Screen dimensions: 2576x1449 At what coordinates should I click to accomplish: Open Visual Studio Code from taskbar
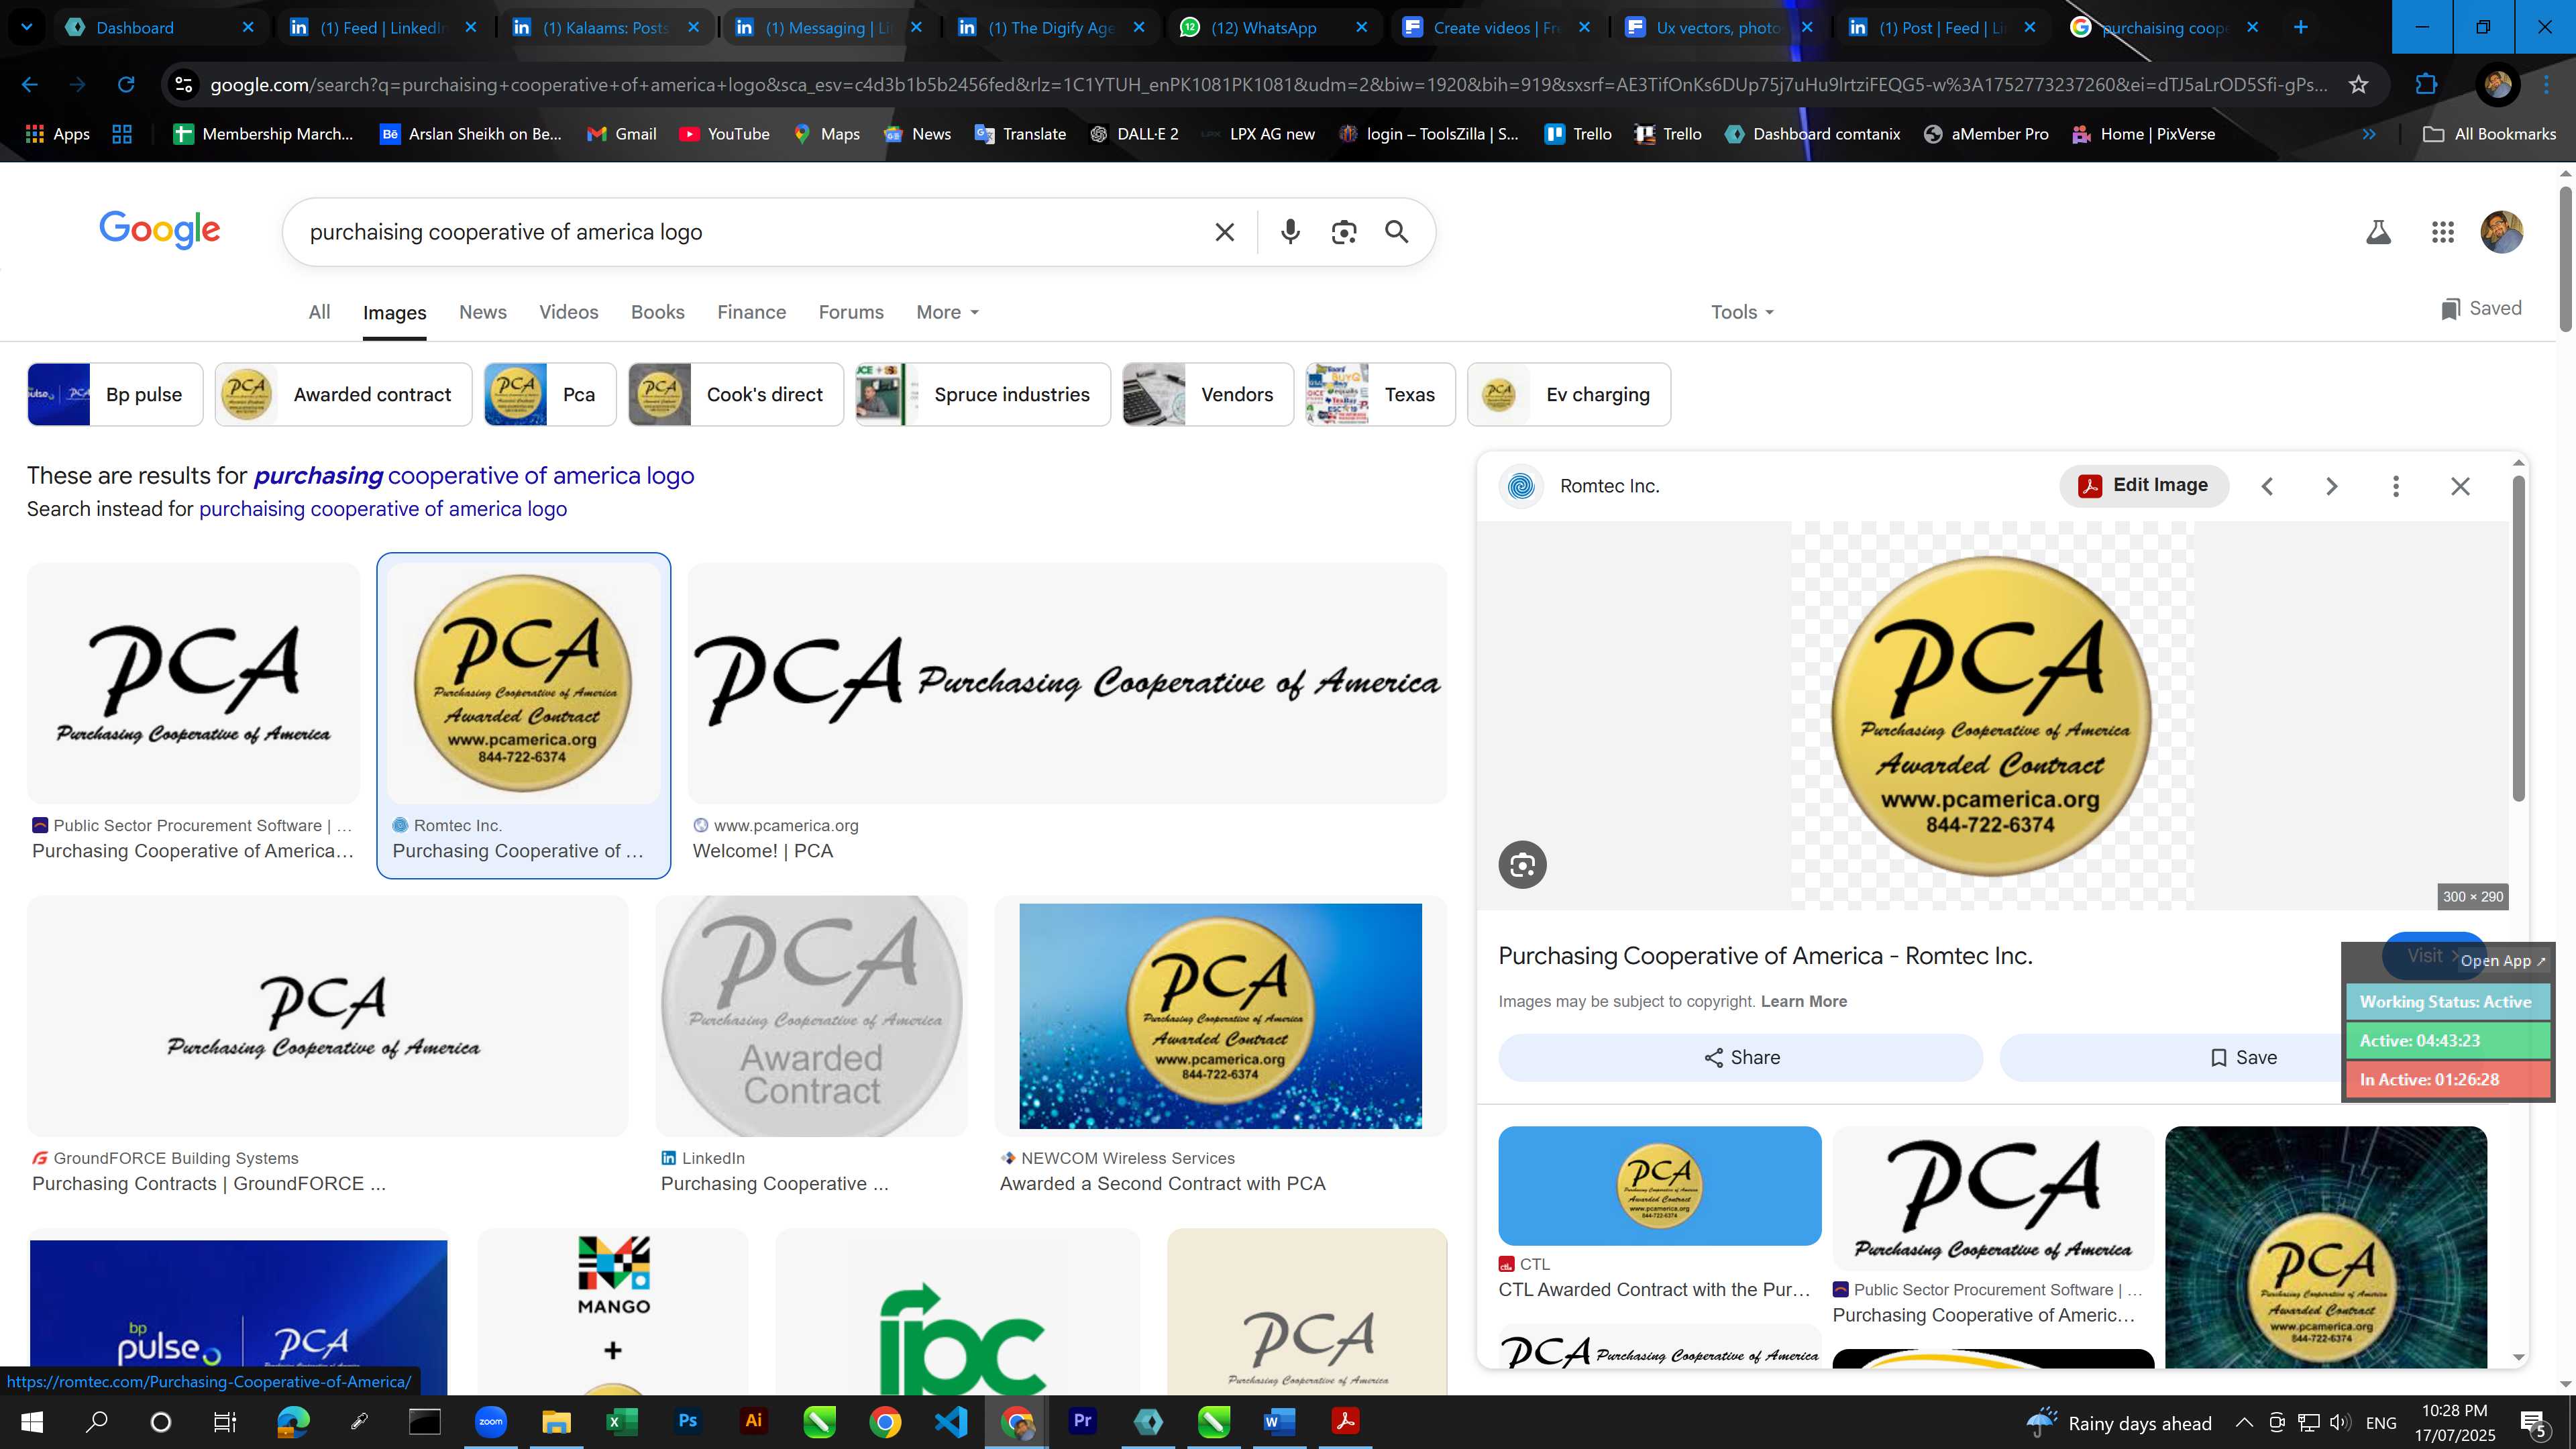[951, 1421]
